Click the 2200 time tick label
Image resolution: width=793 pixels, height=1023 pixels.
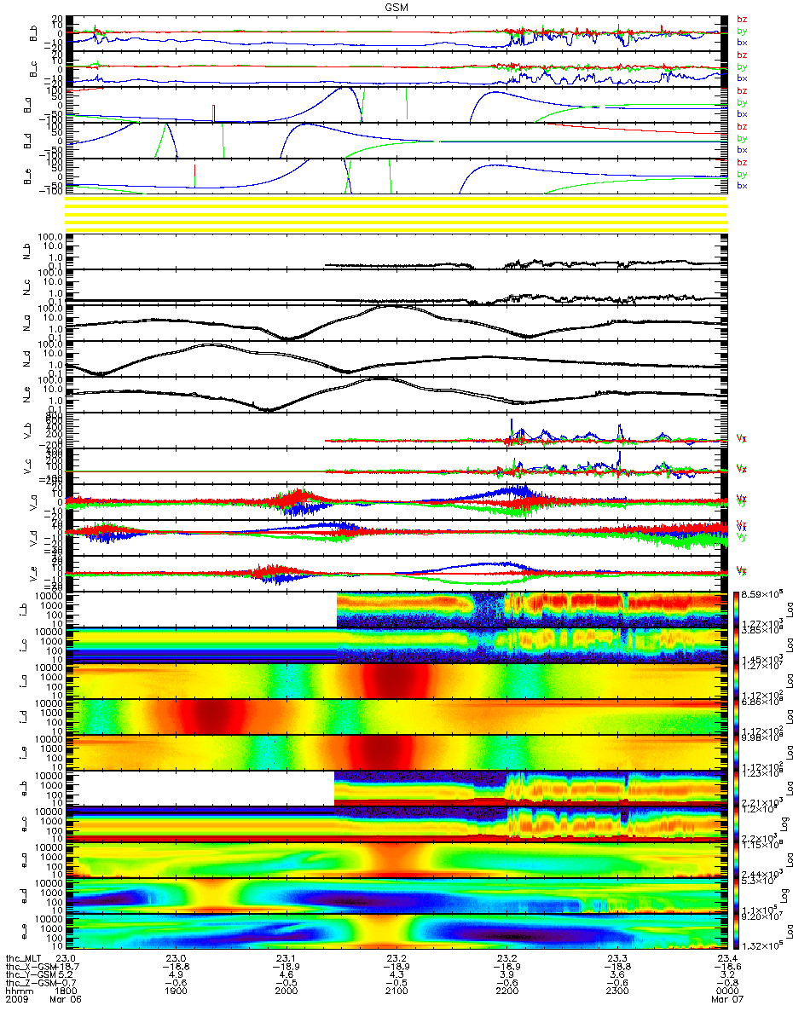pos(506,990)
